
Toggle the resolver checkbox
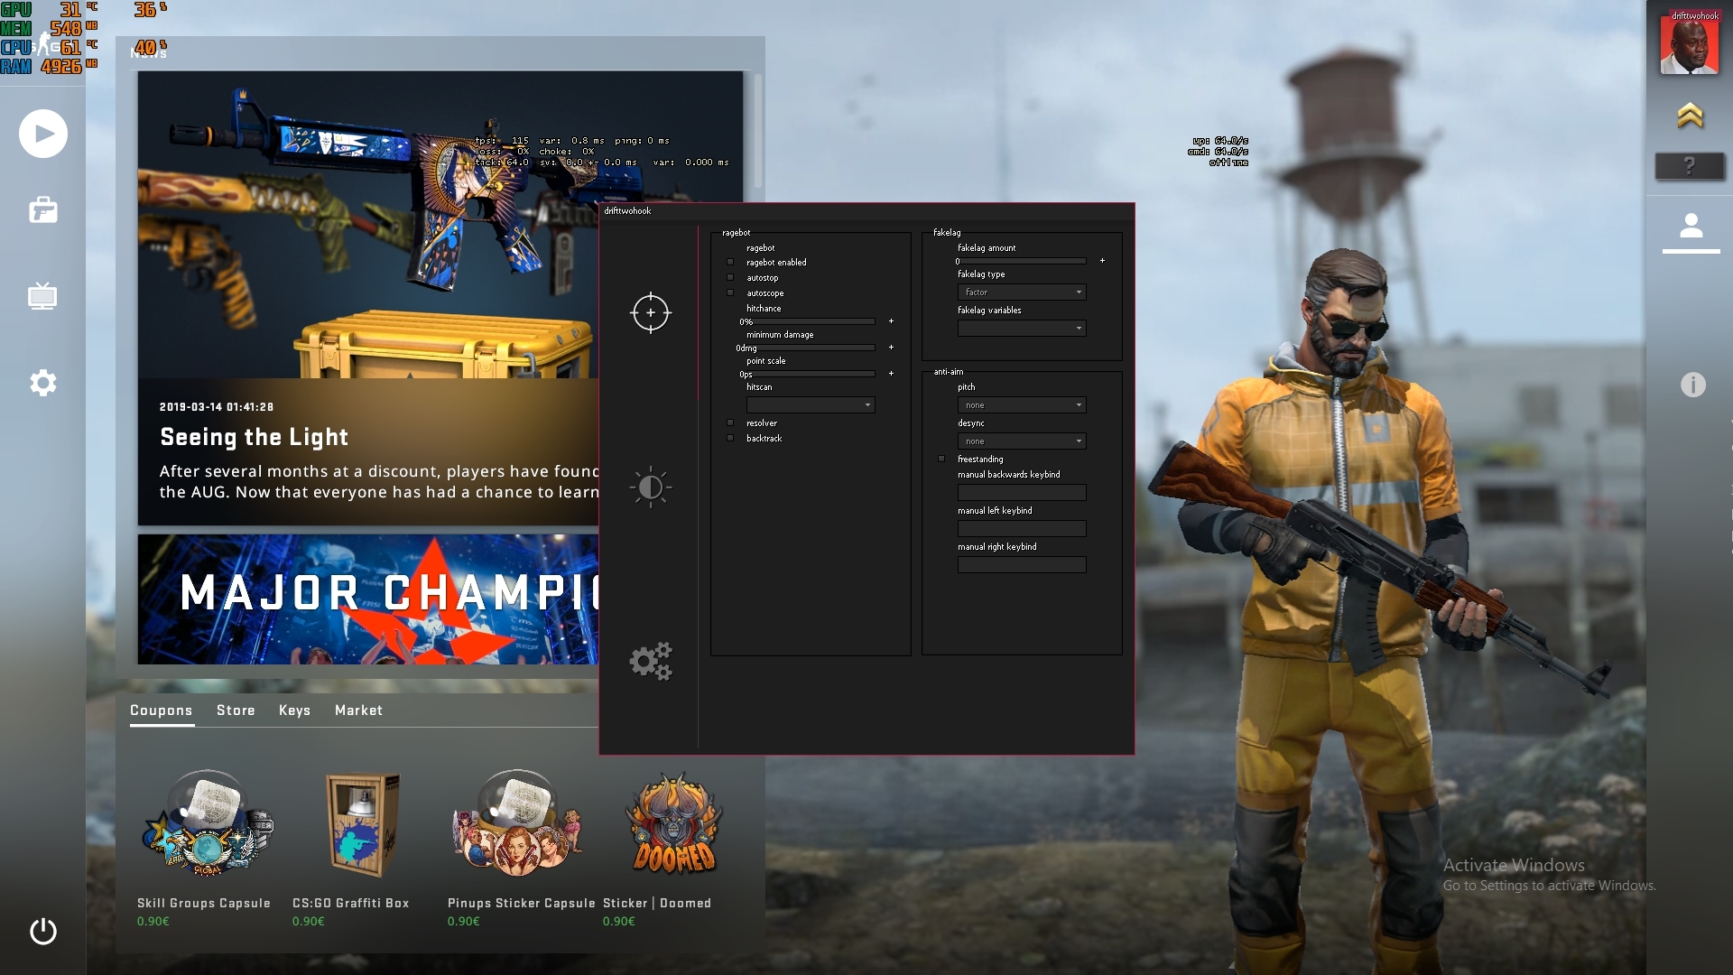[730, 423]
